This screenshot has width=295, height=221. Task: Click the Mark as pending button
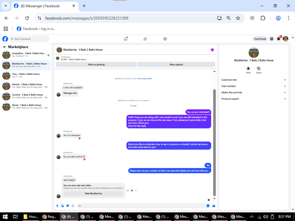(x=96, y=64)
